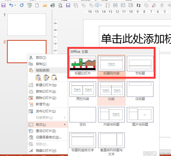
Task: Click the purple Save icon in toolbar
Action: pos(3,5)
